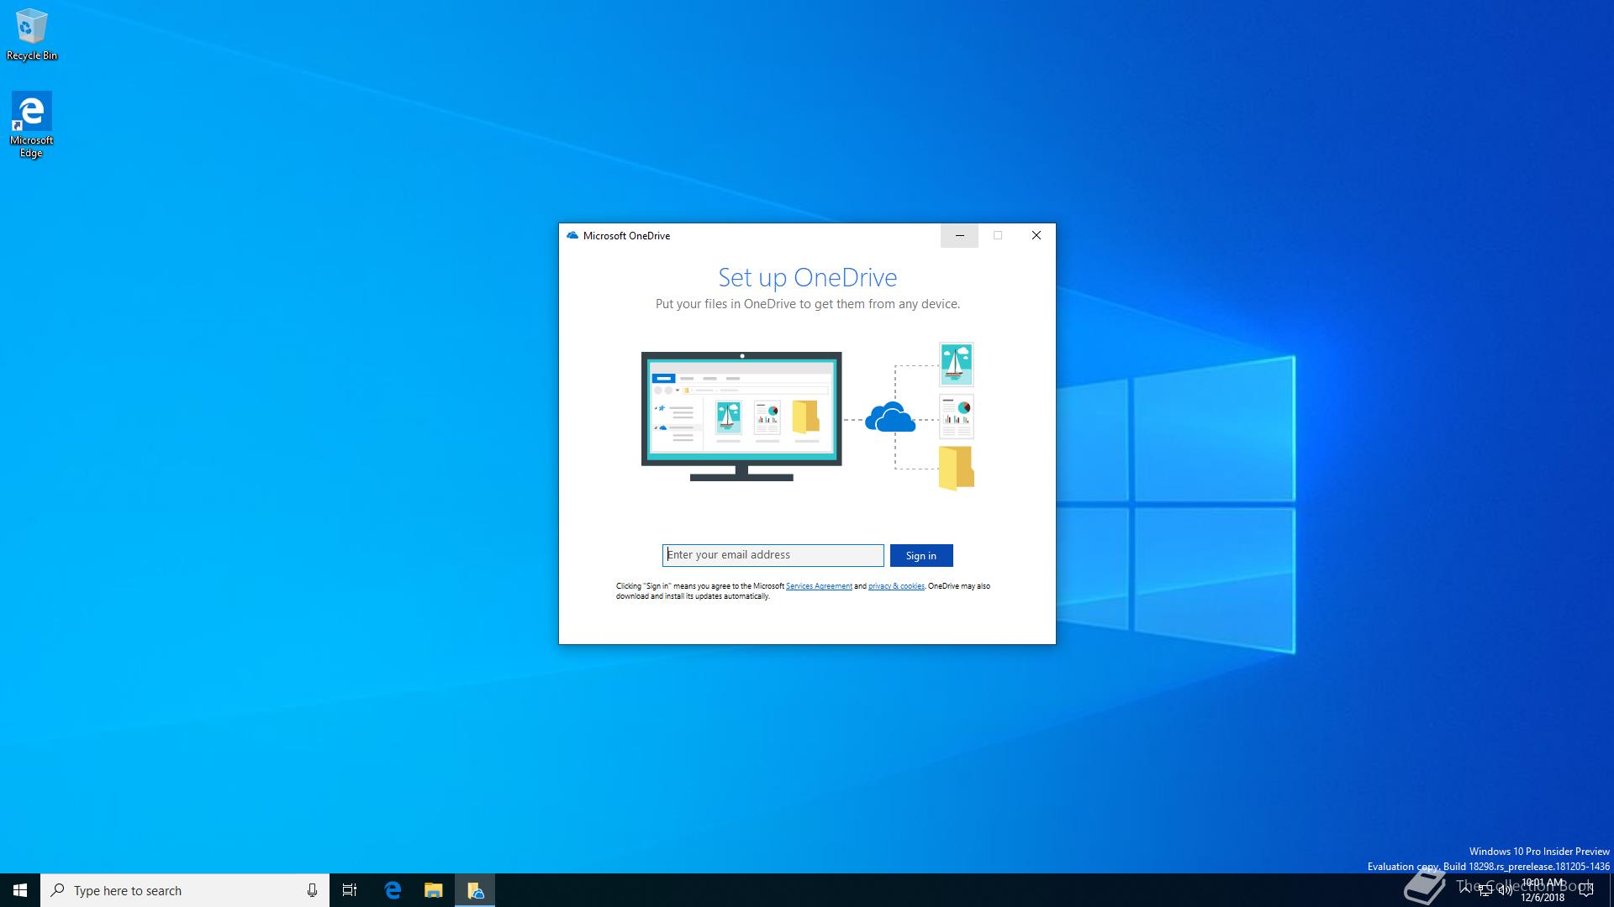This screenshot has height=907, width=1614.
Task: Open the volume control tray icon
Action: coord(1506,890)
